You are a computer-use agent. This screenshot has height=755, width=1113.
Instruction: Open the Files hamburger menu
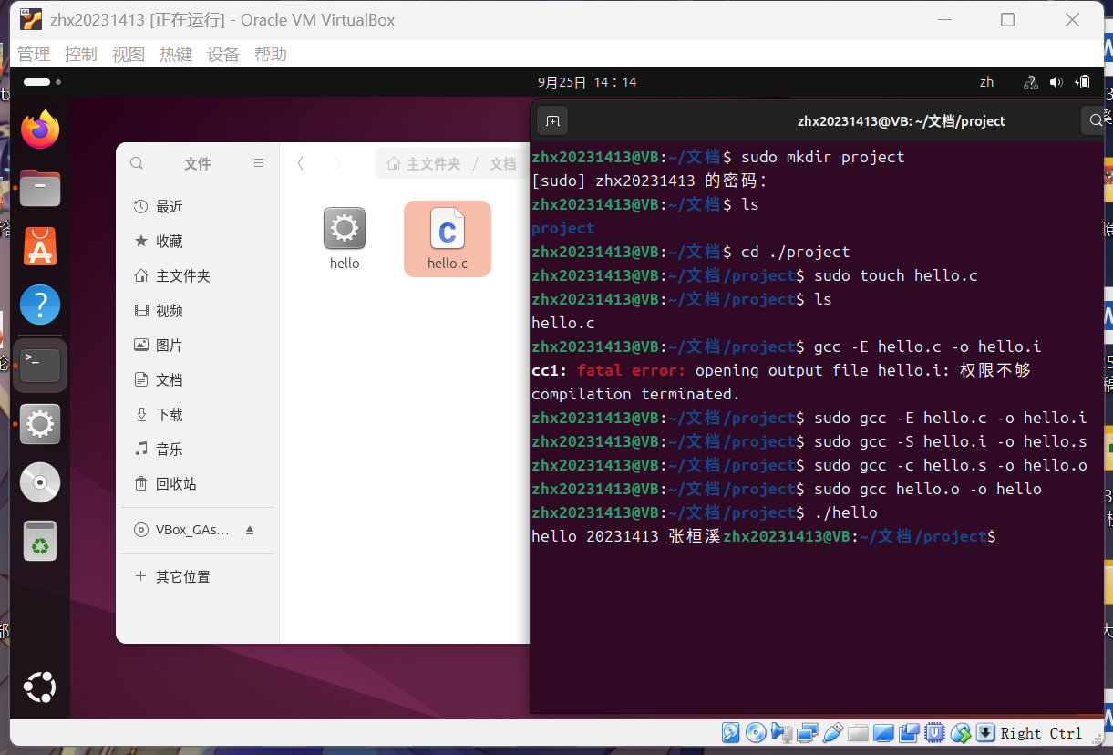pos(259,163)
